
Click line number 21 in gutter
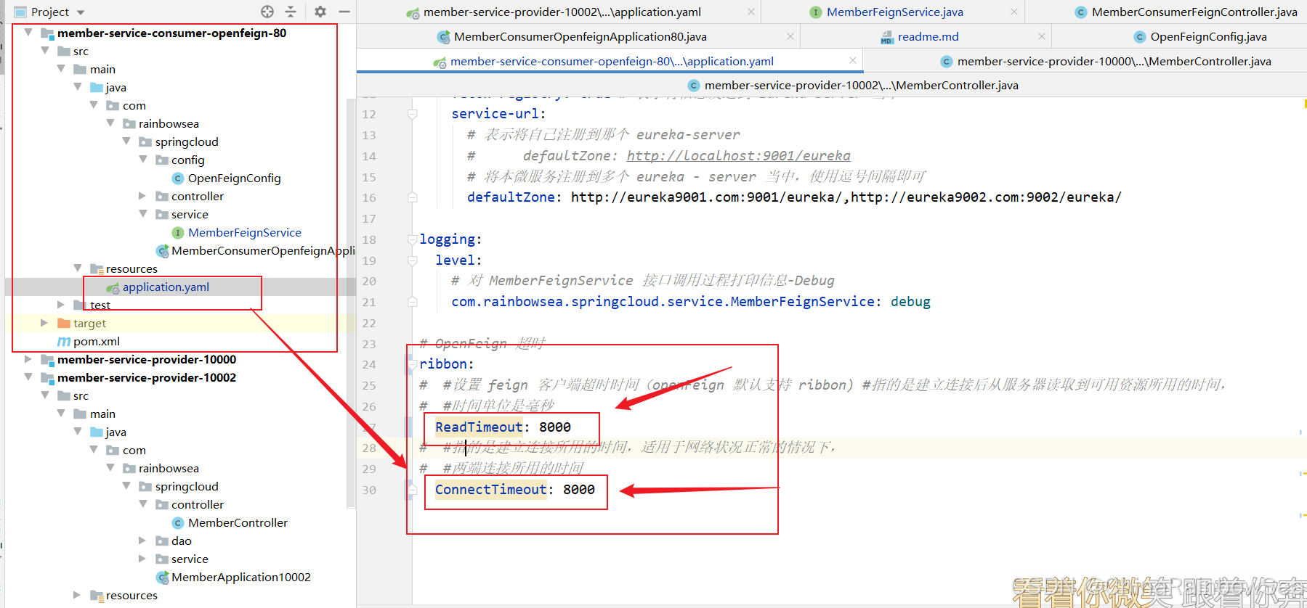[369, 302]
